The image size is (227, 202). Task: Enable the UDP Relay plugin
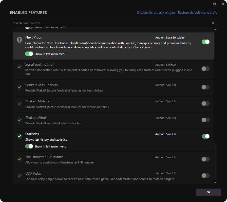pos(205,176)
